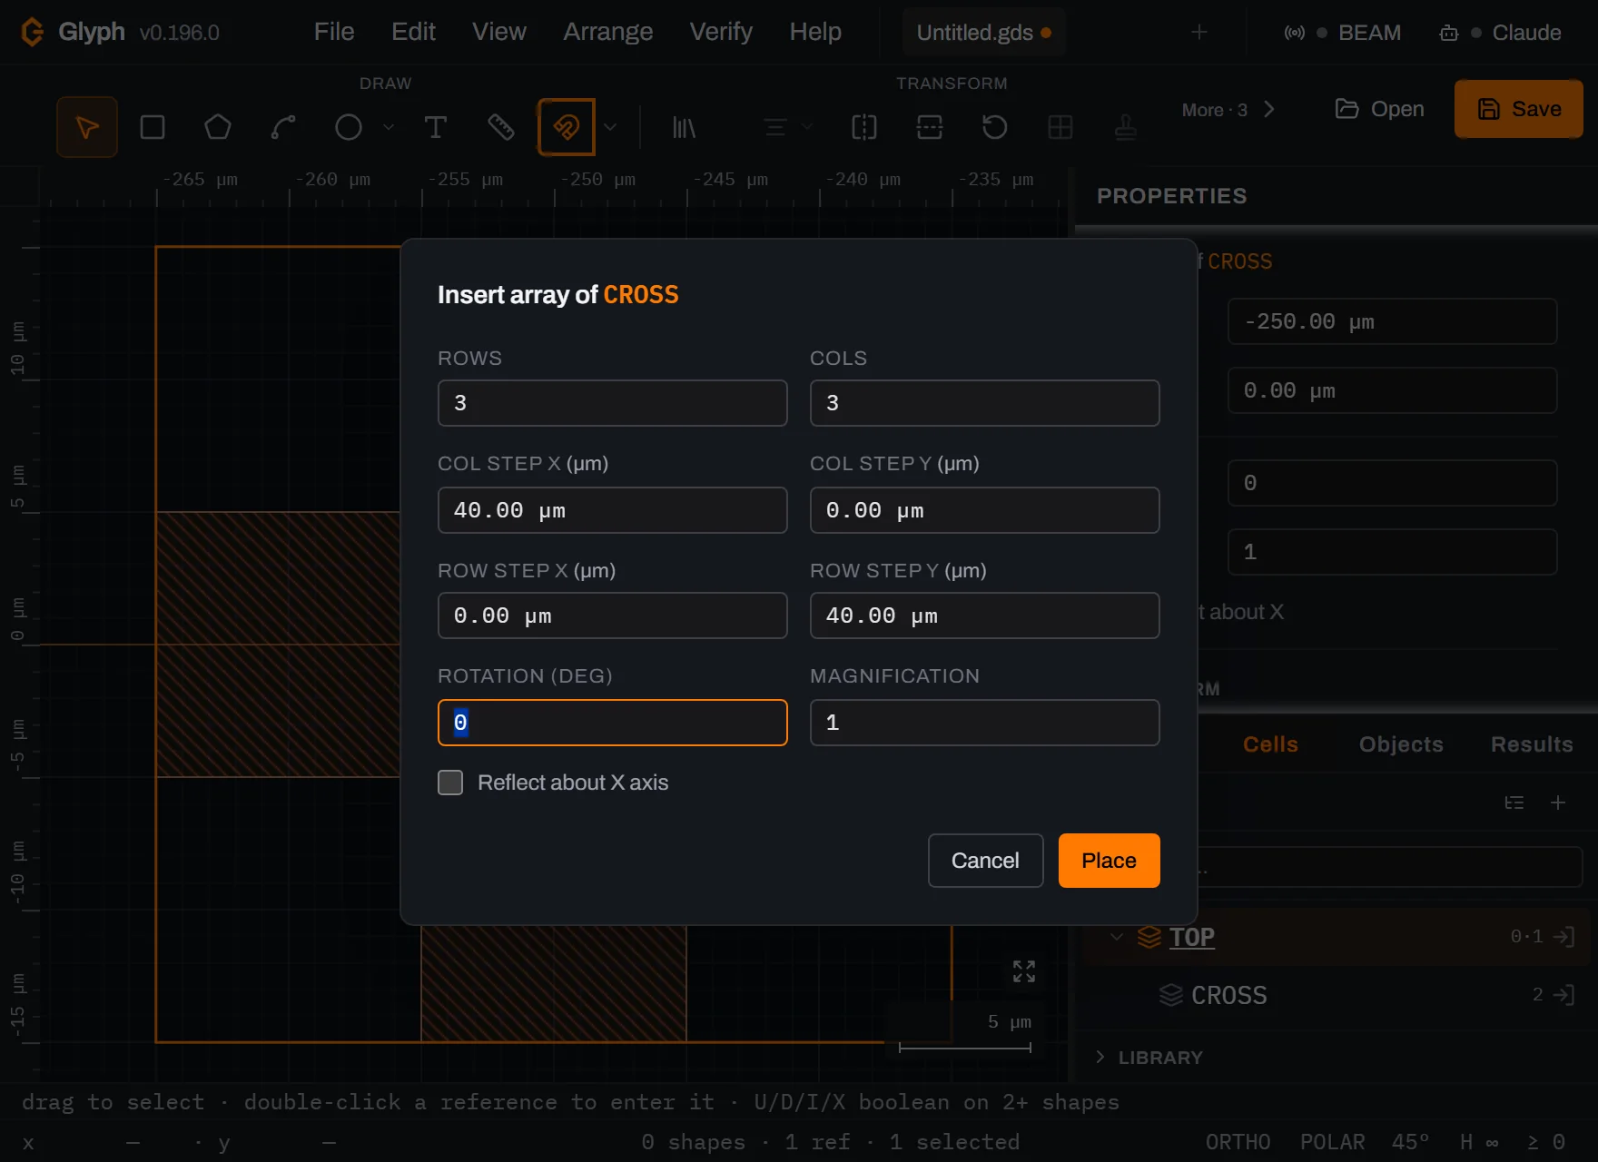Screen dimensions: 1598x1162
Task: Toggle the 45° angle snap
Action: [1410, 1142]
